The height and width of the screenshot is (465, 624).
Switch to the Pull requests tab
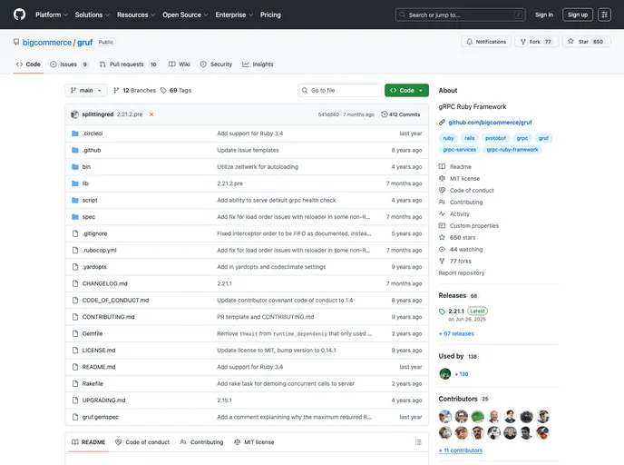tap(129, 64)
